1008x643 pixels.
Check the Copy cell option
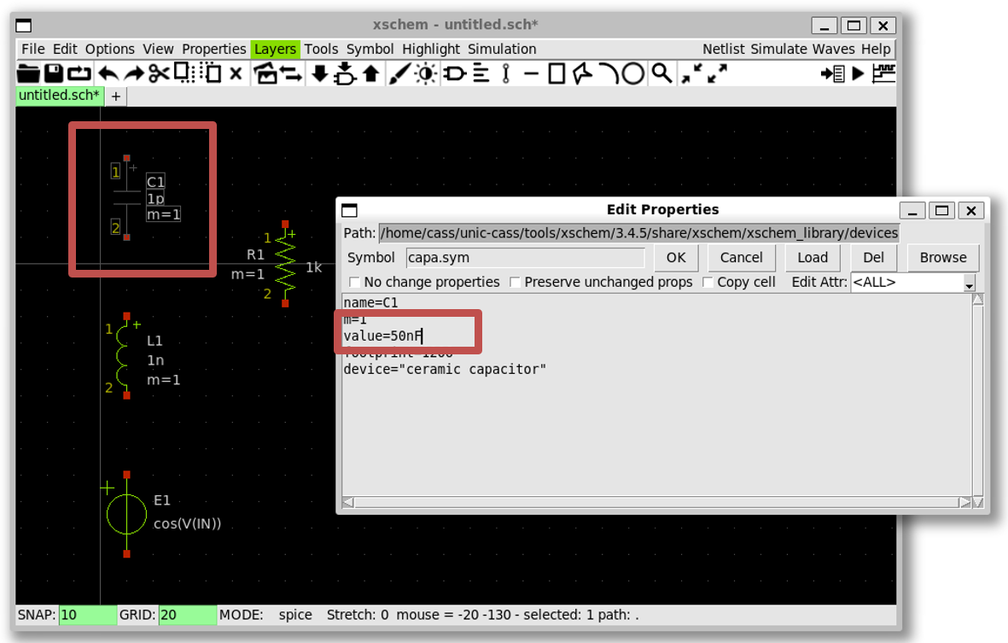(708, 283)
